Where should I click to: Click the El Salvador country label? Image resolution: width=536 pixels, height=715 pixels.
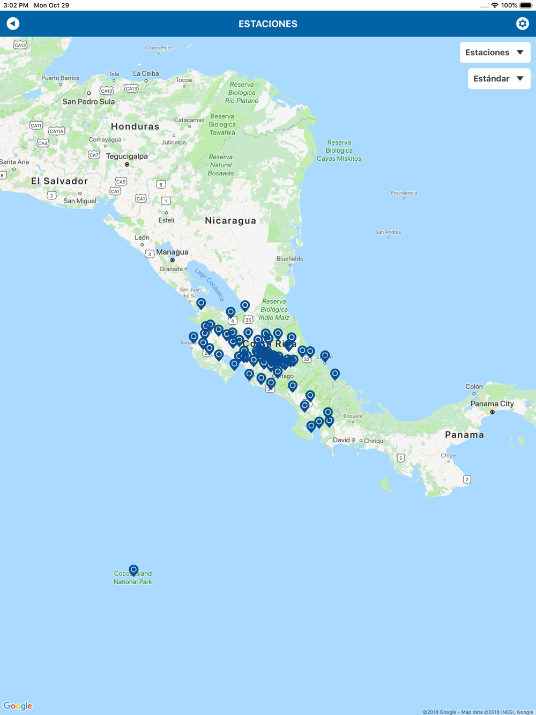[59, 181]
